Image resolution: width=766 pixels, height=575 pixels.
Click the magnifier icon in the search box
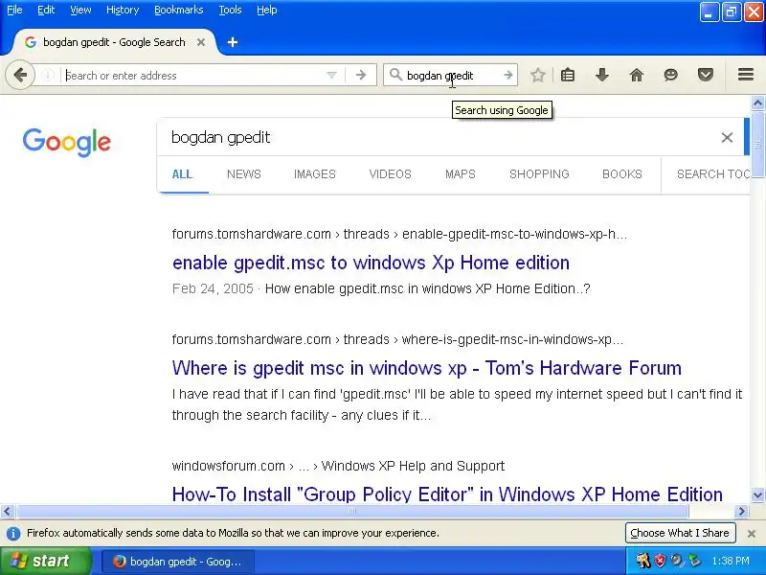point(395,75)
